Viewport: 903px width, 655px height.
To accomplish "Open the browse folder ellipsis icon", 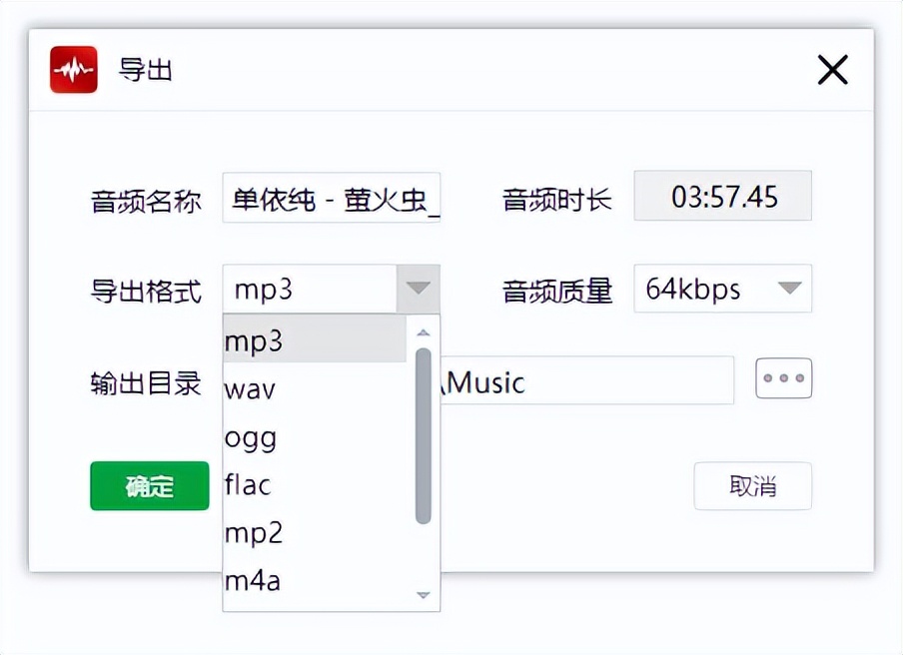I will coord(783,379).
